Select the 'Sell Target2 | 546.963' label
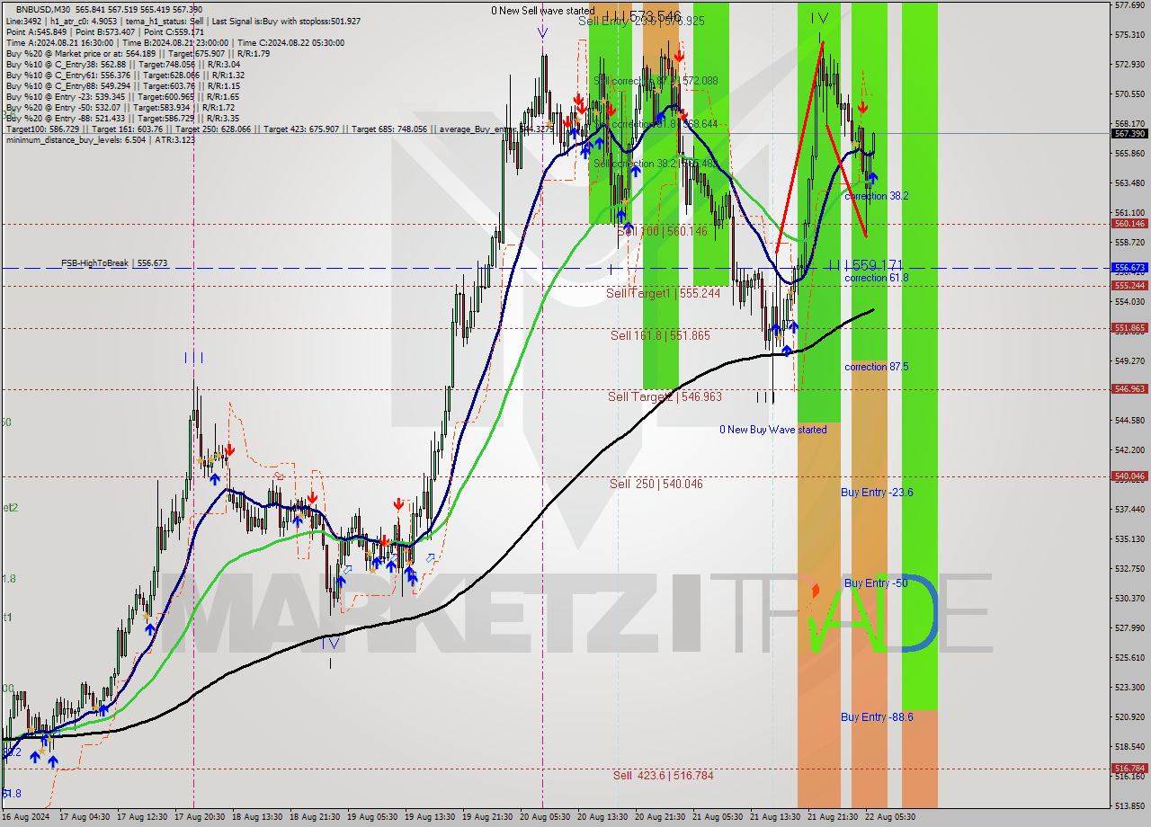 pos(665,396)
